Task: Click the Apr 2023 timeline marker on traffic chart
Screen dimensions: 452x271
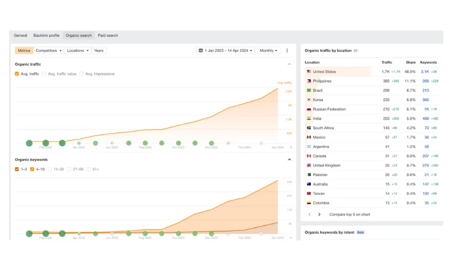Action: (x=79, y=143)
